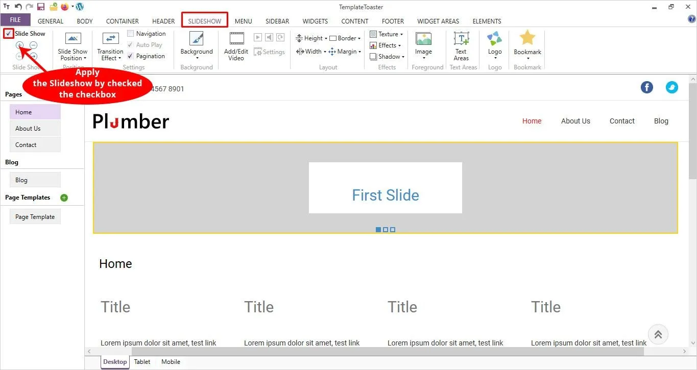This screenshot has width=697, height=370.
Task: Click the Foreground Image icon
Action: click(423, 39)
